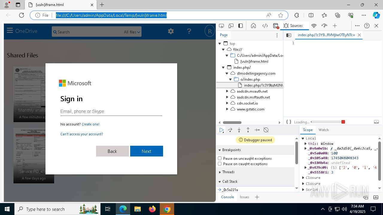Open the Performance panel gauge icon
Image resolution: width=383 pixels, height=215 pixels.
(x=324, y=26)
